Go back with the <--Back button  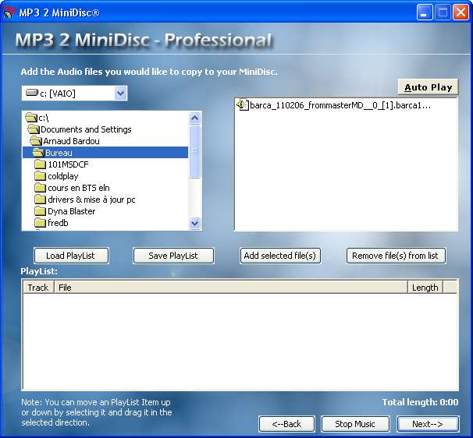click(x=287, y=424)
